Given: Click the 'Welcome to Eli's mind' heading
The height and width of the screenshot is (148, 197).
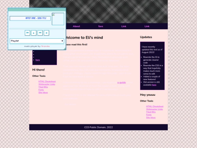Looking at the screenshot, I should [84, 38].
